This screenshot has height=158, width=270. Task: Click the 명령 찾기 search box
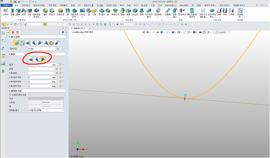coord(264,5)
